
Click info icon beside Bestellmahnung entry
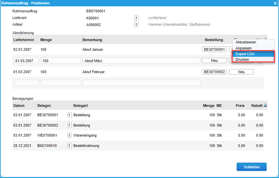click(x=69, y=146)
